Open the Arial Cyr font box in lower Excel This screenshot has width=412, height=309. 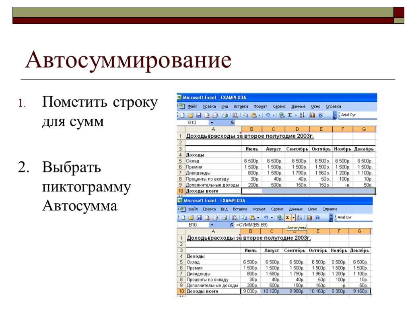tap(354, 217)
